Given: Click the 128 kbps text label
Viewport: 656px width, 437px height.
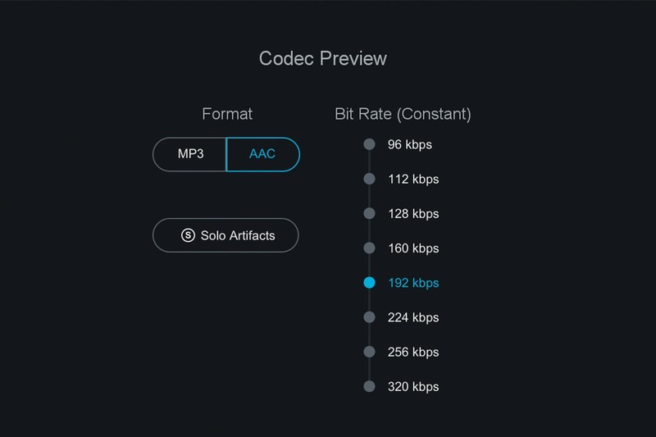Looking at the screenshot, I should (413, 214).
